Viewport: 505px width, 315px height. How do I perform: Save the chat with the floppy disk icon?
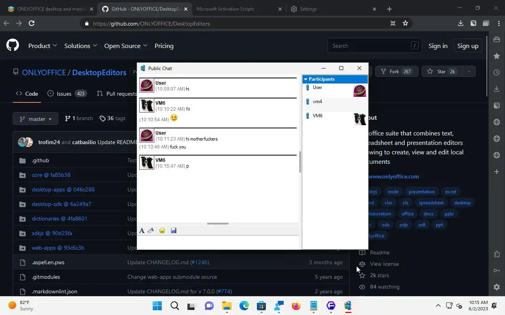(174, 231)
